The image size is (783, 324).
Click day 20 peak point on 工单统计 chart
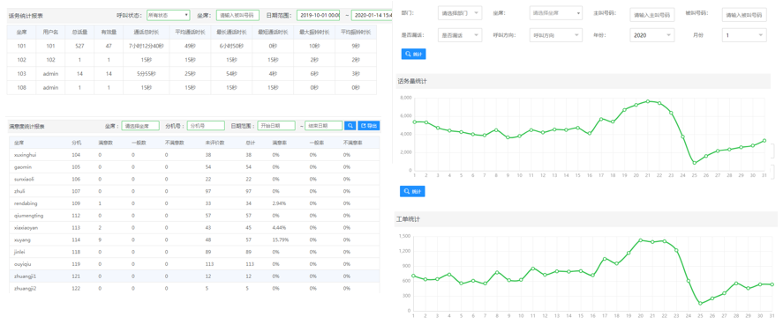641,239
